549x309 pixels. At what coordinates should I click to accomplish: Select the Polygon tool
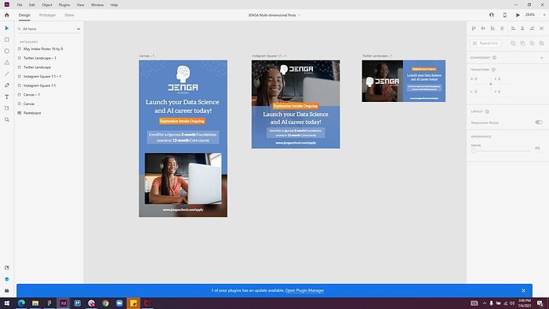pos(6,63)
